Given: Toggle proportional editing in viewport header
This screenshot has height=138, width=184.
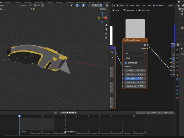Looking at the screenshot, I should click(43, 5).
